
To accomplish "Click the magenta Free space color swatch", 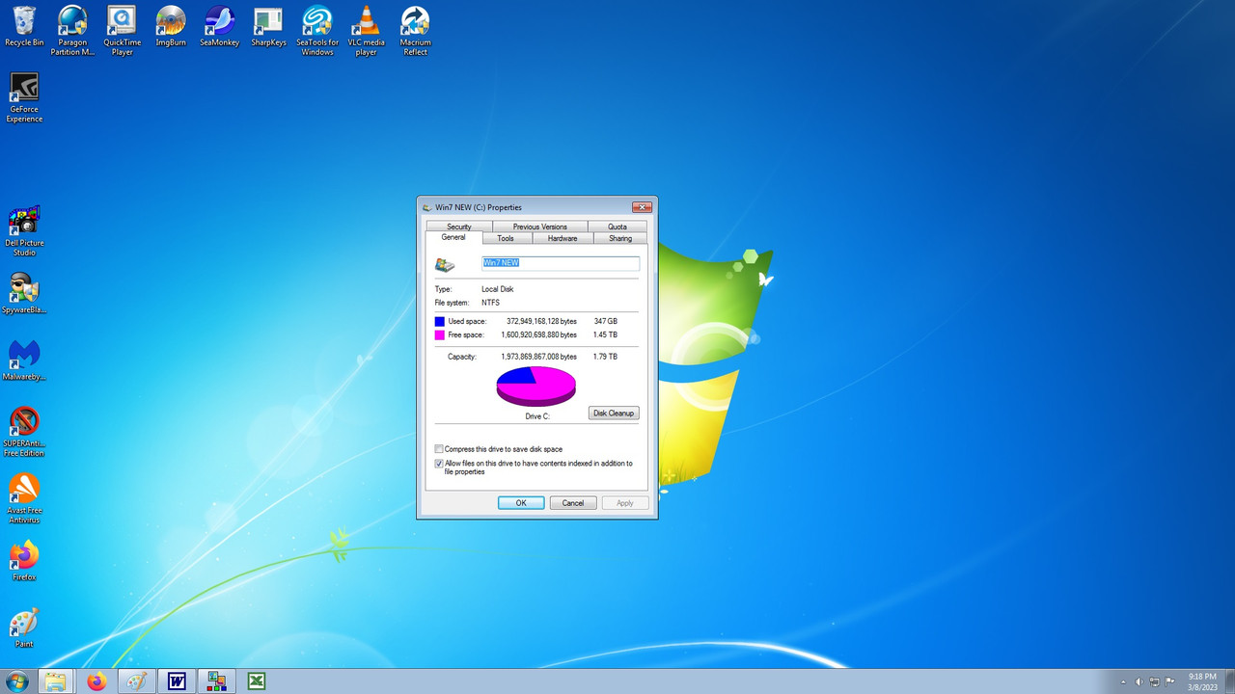I will pos(440,334).
